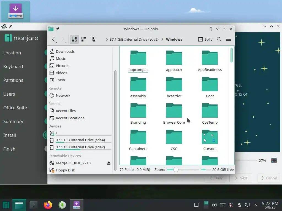Click the 20.6 GiB free space bar
The height and width of the screenshot is (211, 282).
coord(206,170)
